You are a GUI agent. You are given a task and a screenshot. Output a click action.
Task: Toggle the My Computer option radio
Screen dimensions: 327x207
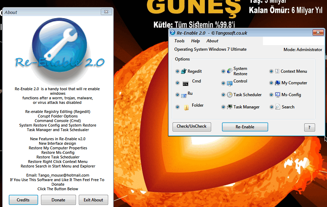click(271, 83)
